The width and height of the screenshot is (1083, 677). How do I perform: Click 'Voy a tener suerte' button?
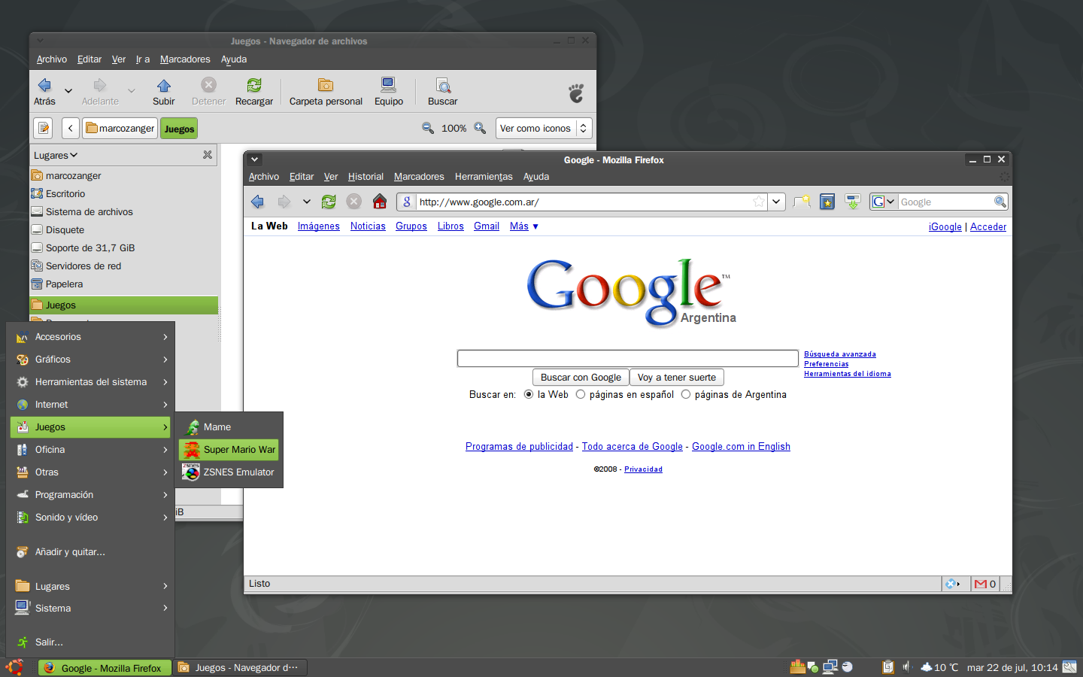[677, 378]
